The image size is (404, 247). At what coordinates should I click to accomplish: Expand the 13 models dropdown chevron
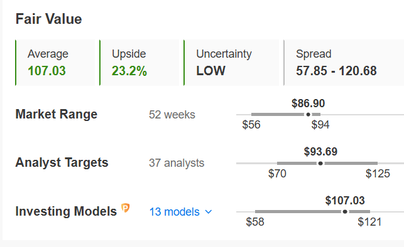pos(209,212)
